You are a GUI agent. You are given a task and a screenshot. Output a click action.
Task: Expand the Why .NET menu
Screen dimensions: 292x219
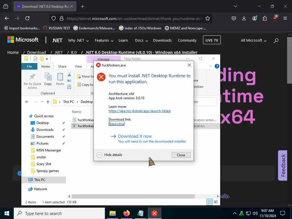coord(78,40)
